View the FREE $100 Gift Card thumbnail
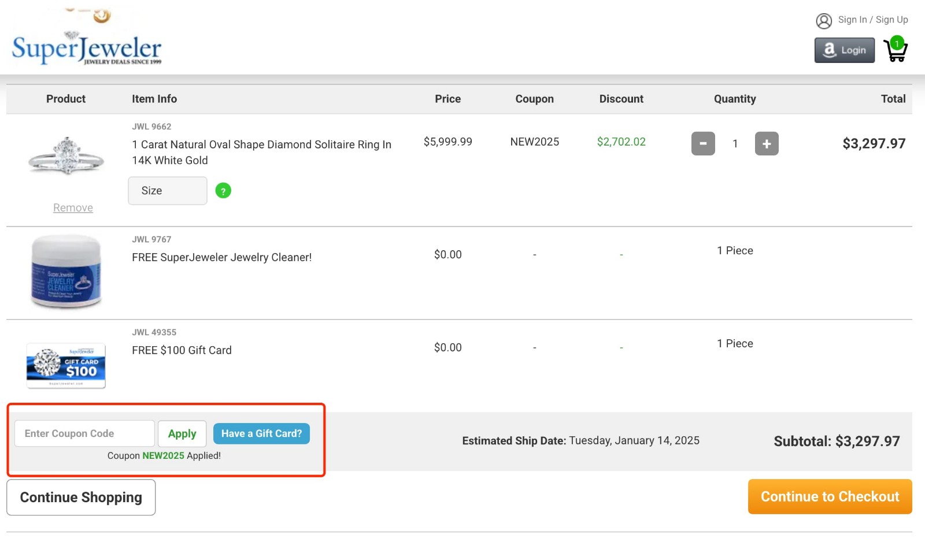 65,365
